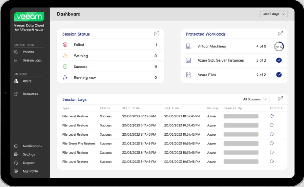Open Notifications bell icon
Image resolution: width=304 pixels, height=187 pixels.
(16, 146)
